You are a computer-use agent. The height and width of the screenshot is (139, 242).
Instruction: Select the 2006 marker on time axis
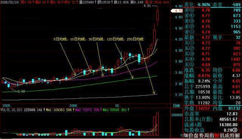click(x=73, y=105)
